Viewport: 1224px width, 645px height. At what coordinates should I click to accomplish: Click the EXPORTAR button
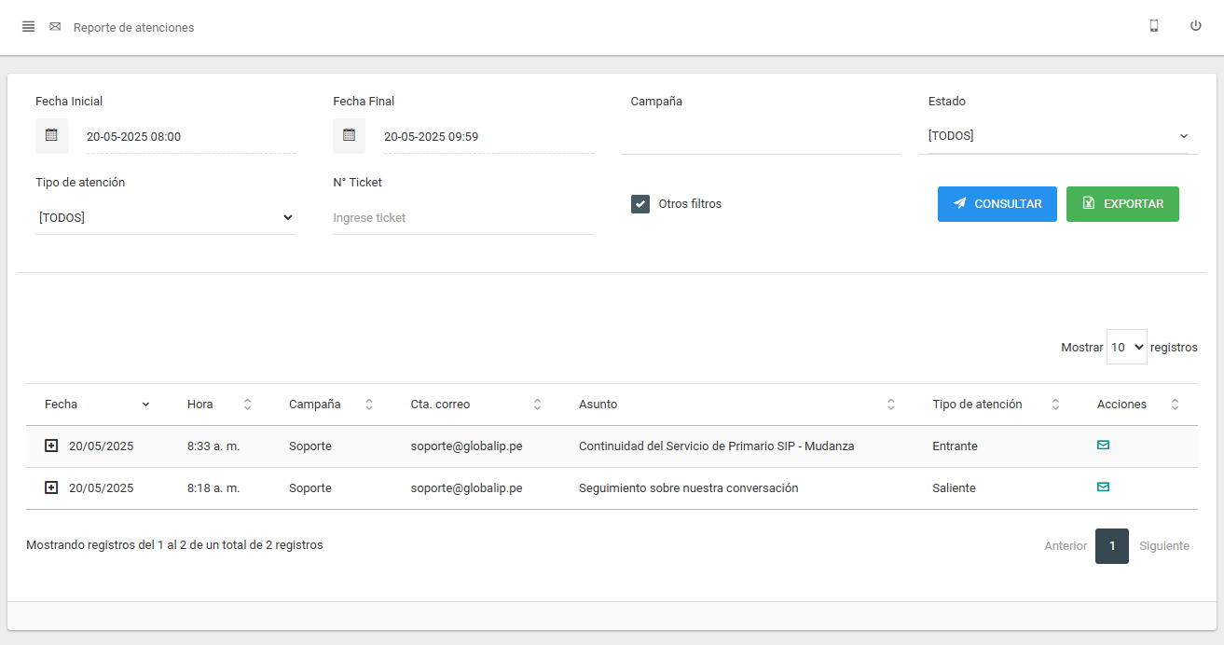click(x=1122, y=204)
